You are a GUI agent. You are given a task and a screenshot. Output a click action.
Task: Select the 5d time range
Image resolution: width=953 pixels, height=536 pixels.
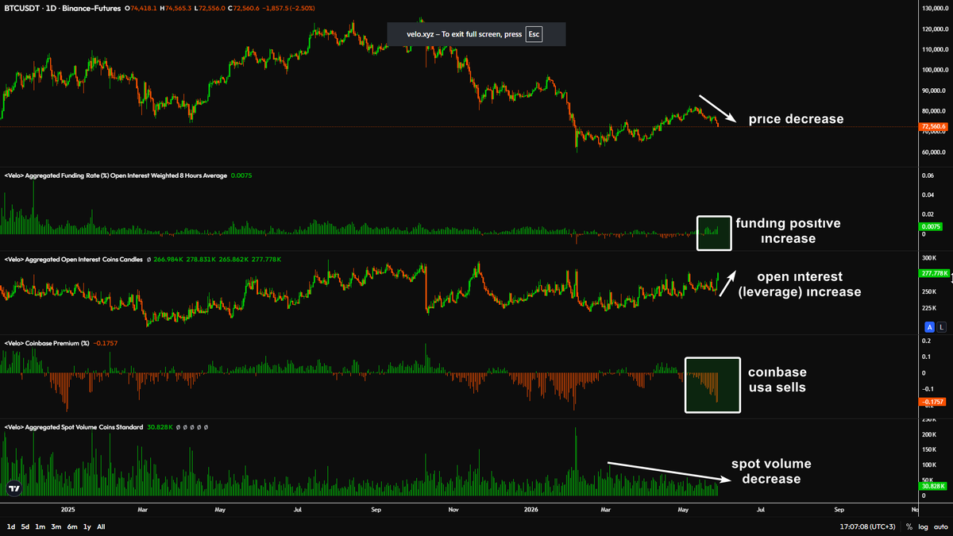(x=25, y=526)
